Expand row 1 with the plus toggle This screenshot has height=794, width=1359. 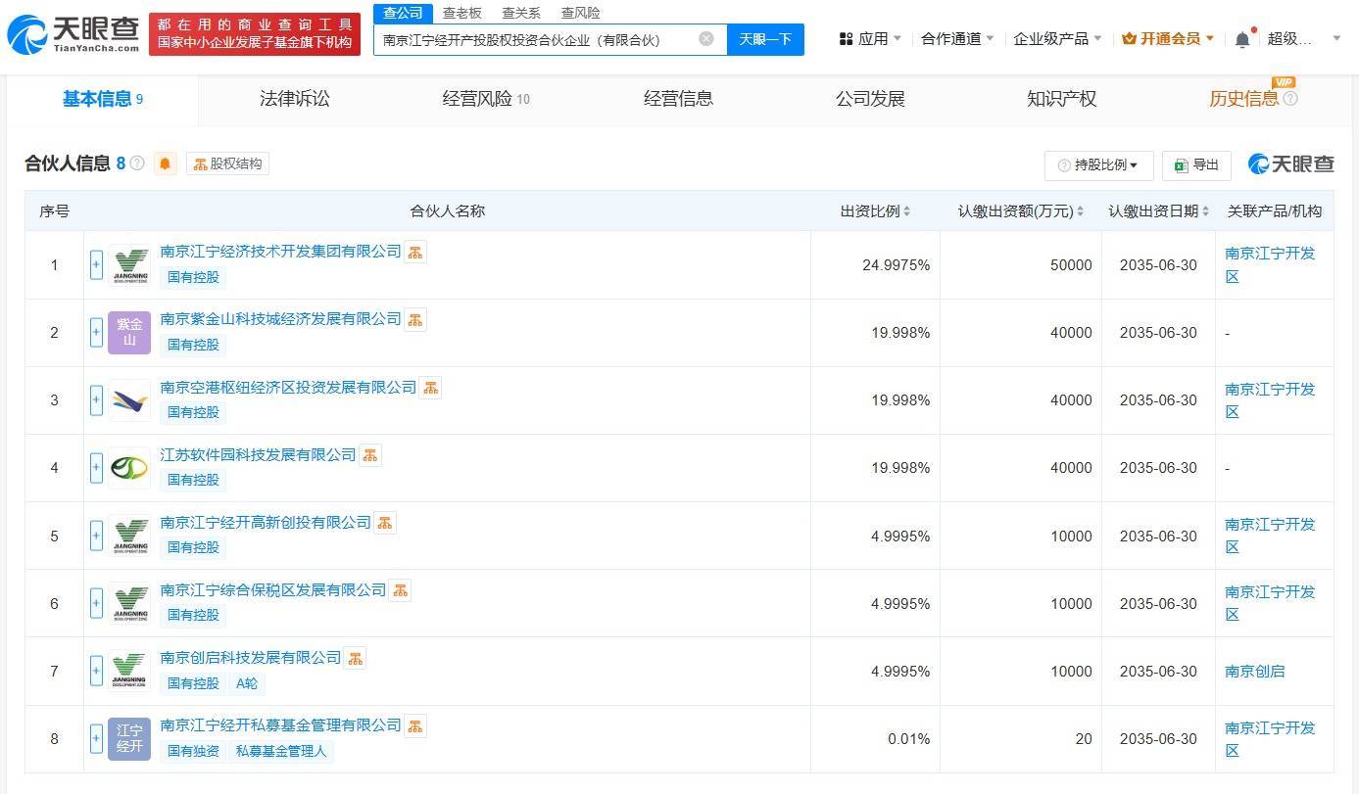(x=96, y=265)
